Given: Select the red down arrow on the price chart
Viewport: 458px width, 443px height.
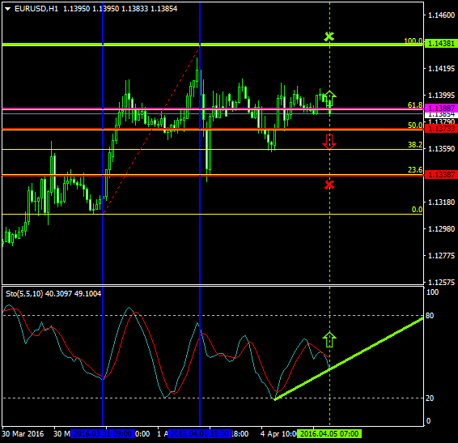Looking at the screenshot, I should pyautogui.click(x=329, y=142).
